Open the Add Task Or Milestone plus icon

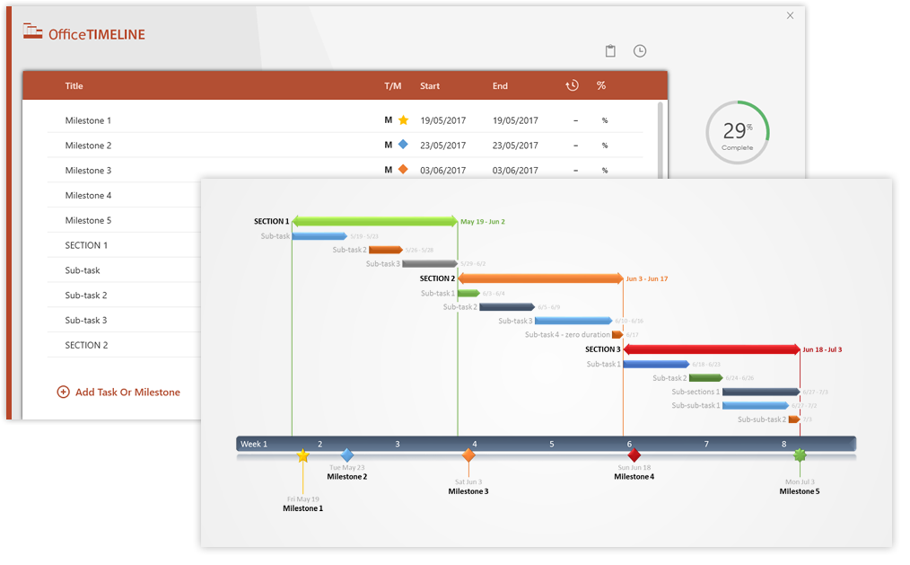[x=63, y=392]
